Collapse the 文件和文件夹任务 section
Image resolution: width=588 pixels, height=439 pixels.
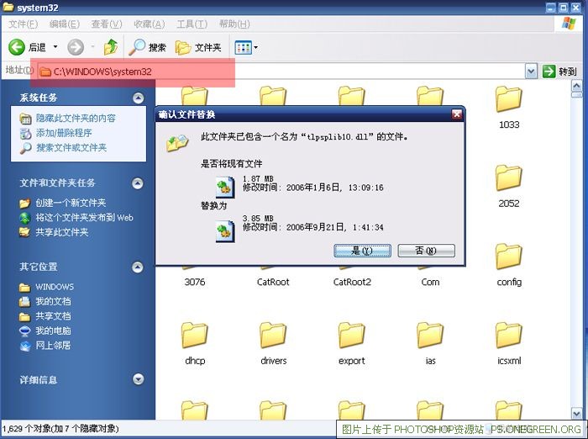(138, 183)
